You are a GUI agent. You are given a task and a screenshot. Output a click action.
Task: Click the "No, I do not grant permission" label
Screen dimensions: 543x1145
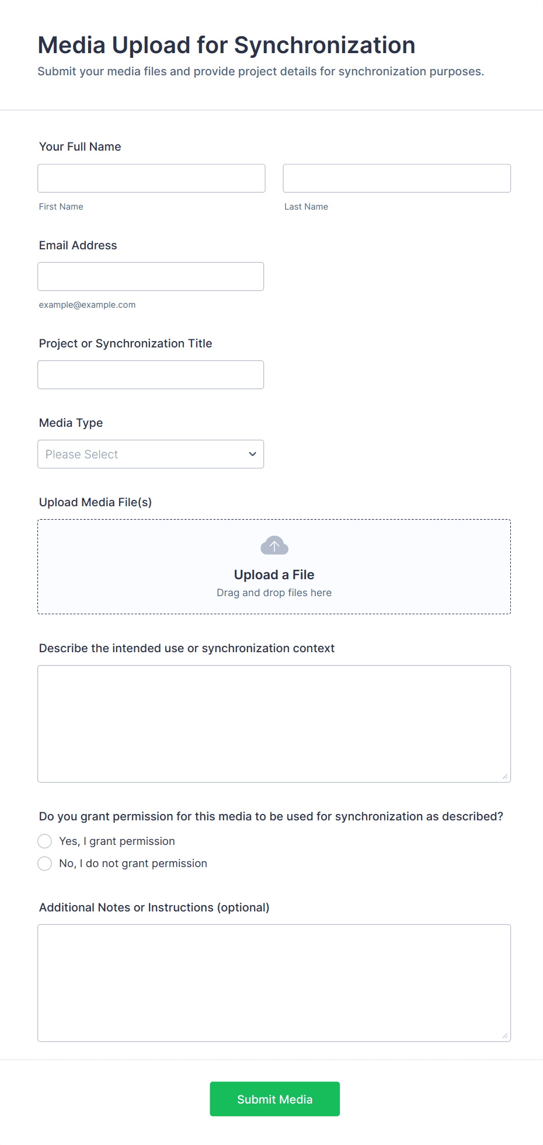click(133, 864)
